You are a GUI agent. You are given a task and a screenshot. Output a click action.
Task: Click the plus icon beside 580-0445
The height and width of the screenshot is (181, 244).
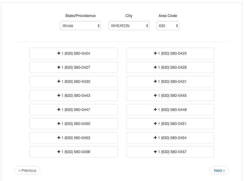[x=155, y=96]
